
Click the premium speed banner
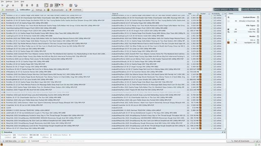tap(237, 9)
